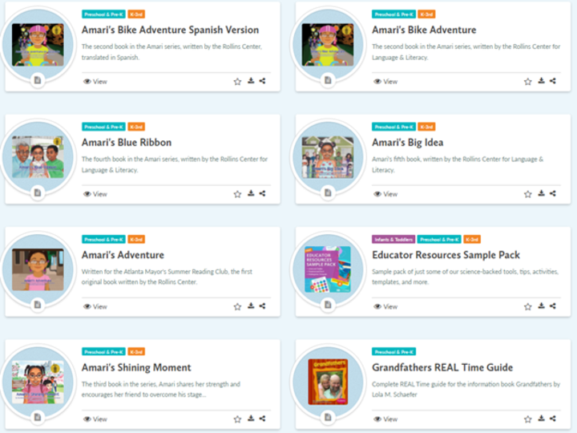Download the Educator Resources Sample Pack

(541, 306)
